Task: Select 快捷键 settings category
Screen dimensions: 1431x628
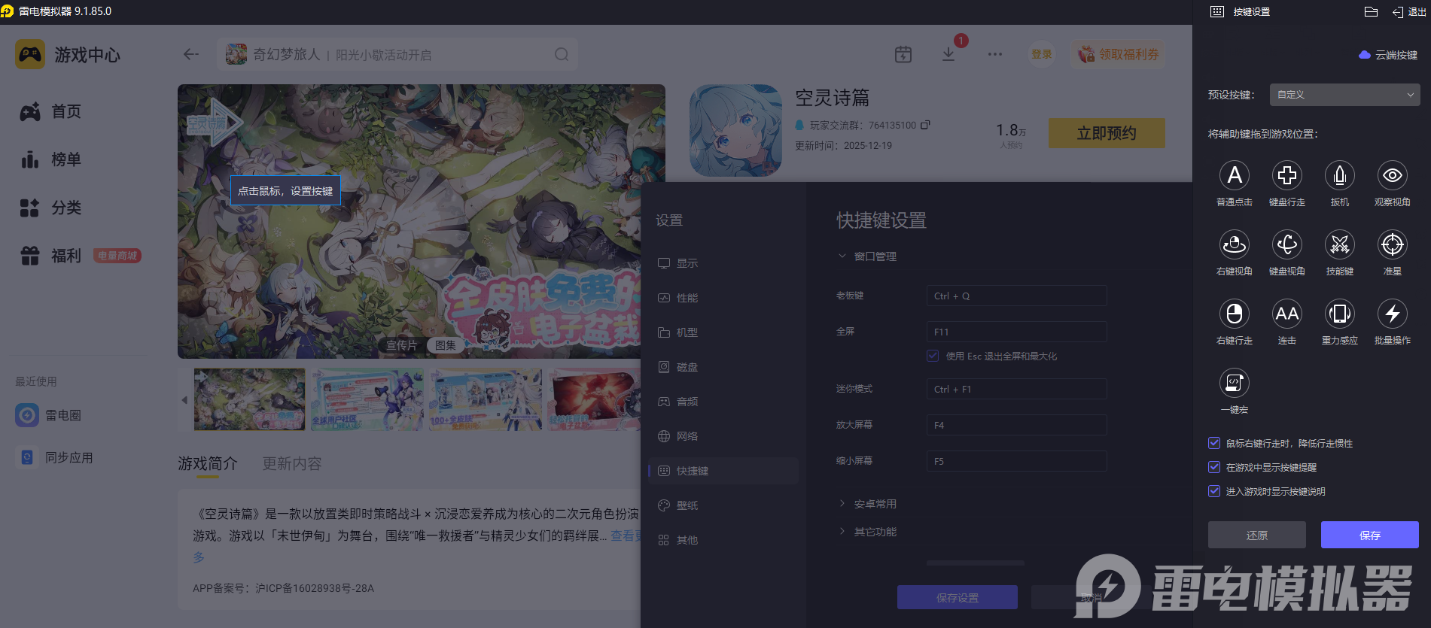Action: point(723,471)
